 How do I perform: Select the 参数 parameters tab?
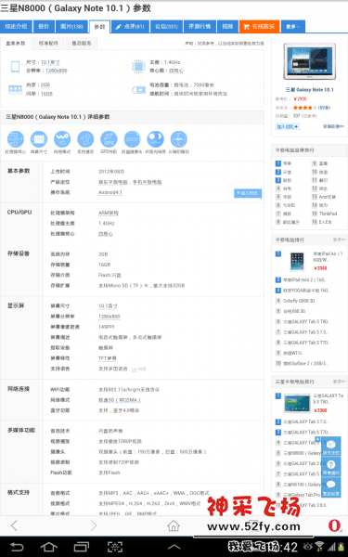coord(100,27)
